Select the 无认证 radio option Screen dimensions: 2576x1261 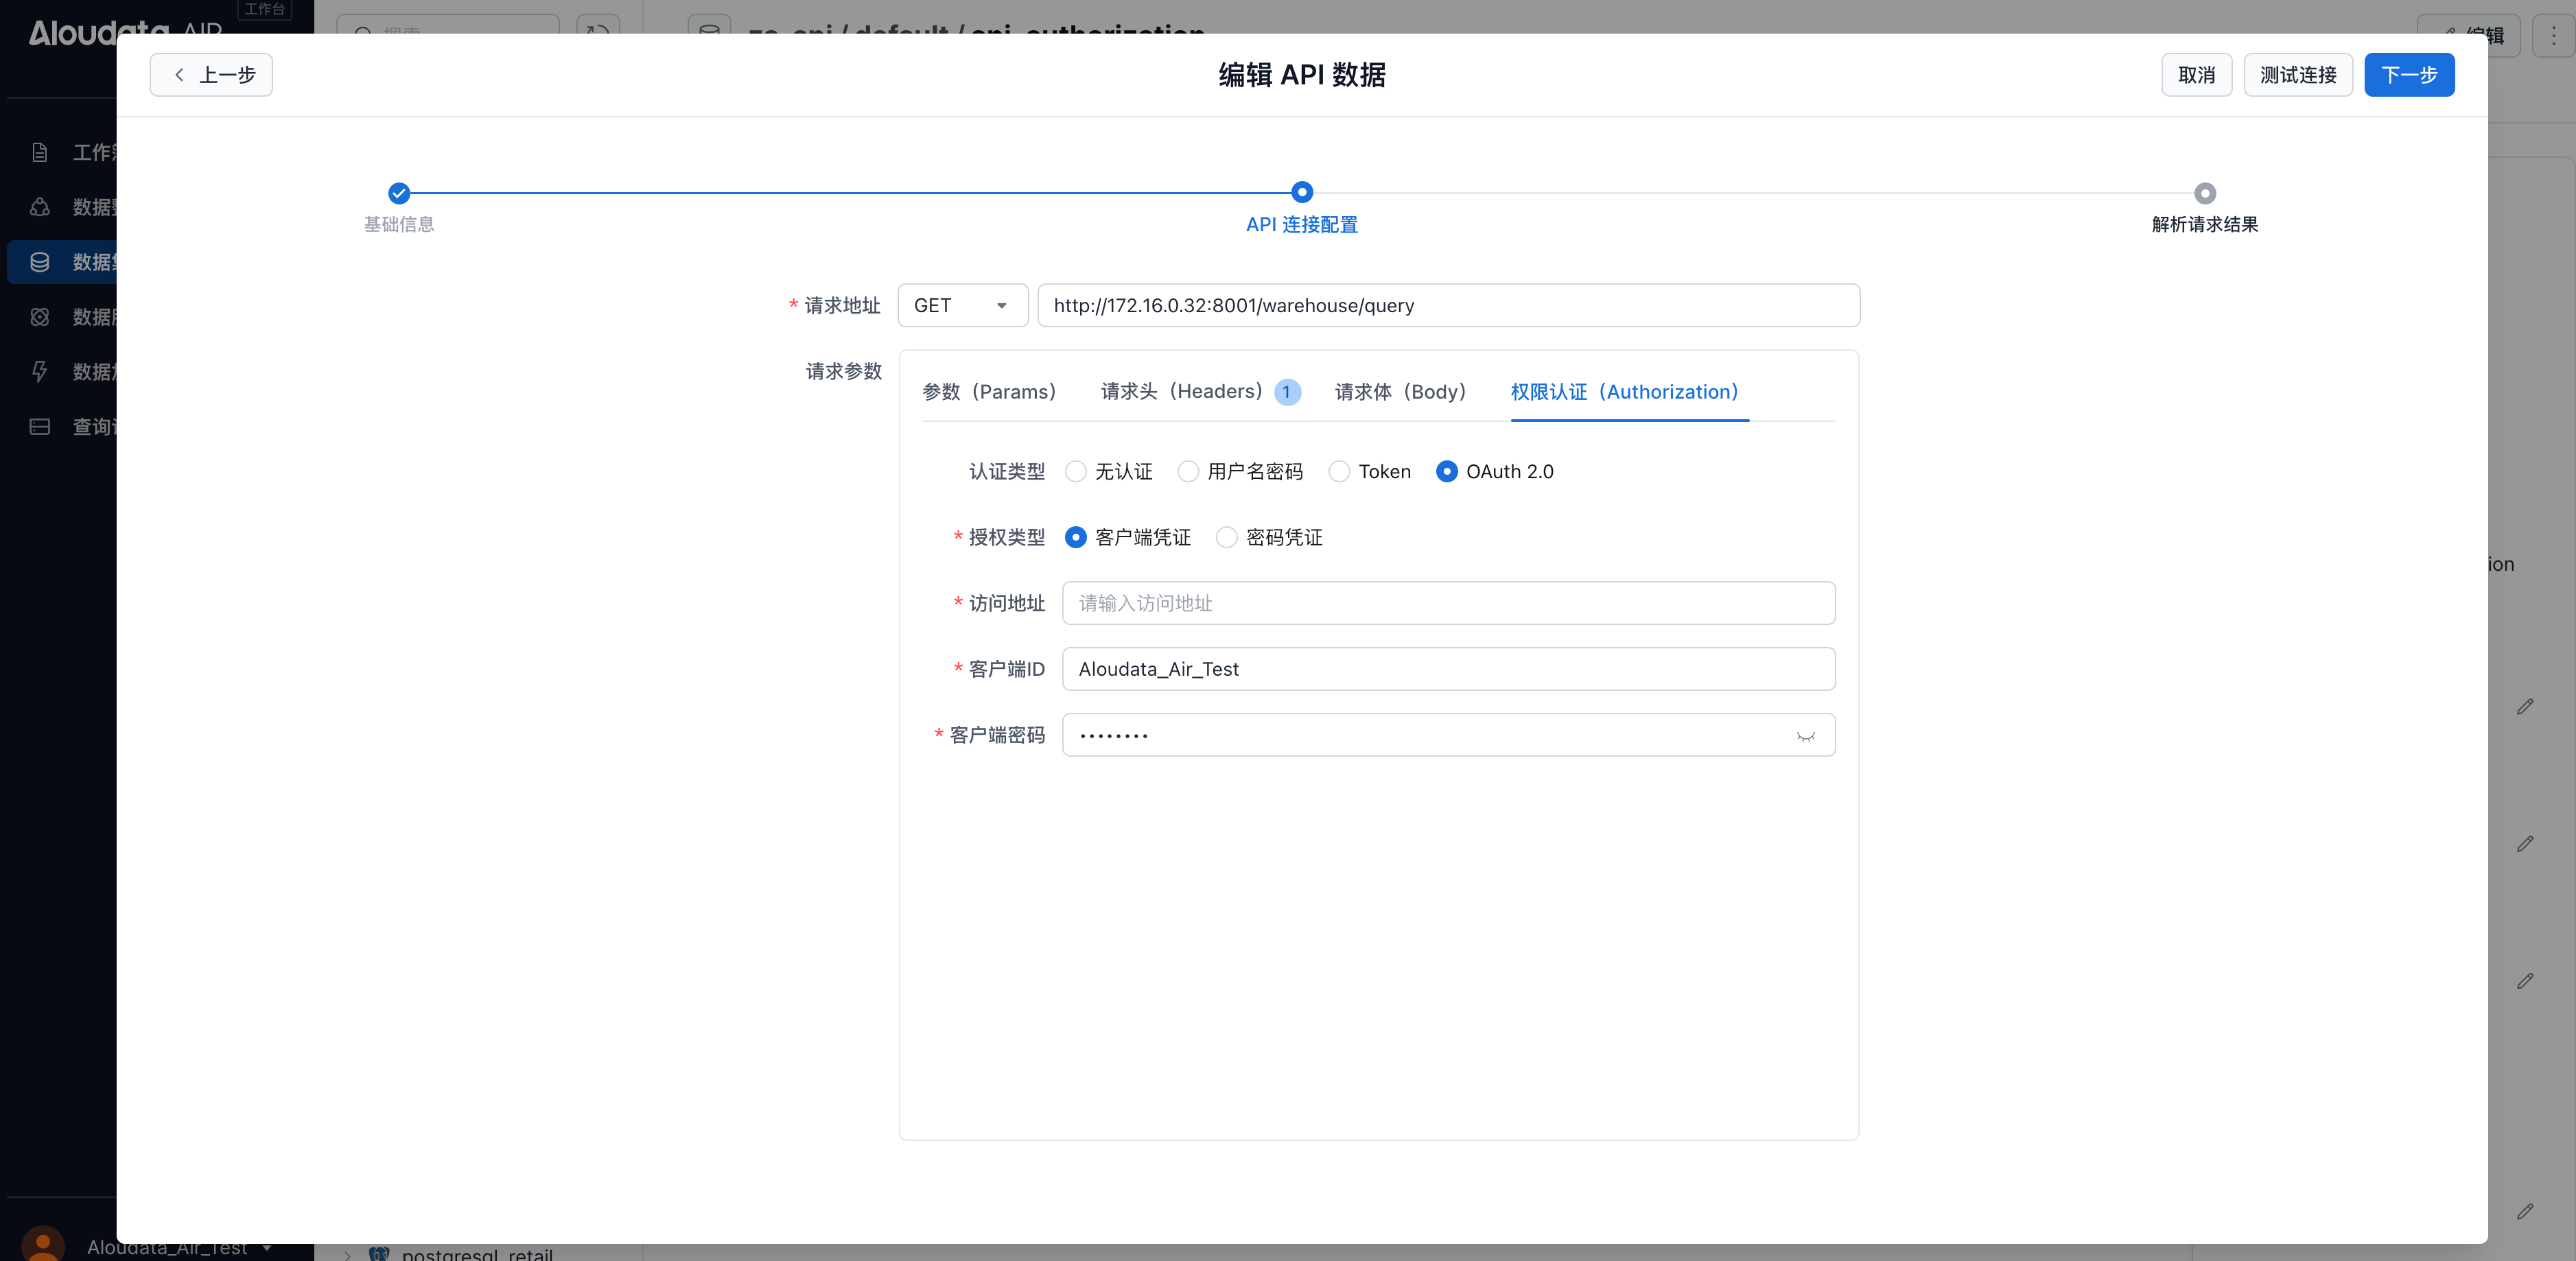pos(1076,472)
